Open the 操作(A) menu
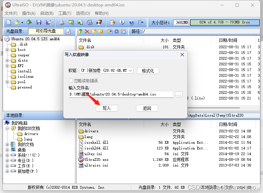 [x=29, y=13]
